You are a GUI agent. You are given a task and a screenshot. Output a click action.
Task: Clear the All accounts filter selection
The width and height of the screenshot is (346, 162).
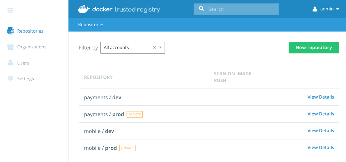point(154,47)
